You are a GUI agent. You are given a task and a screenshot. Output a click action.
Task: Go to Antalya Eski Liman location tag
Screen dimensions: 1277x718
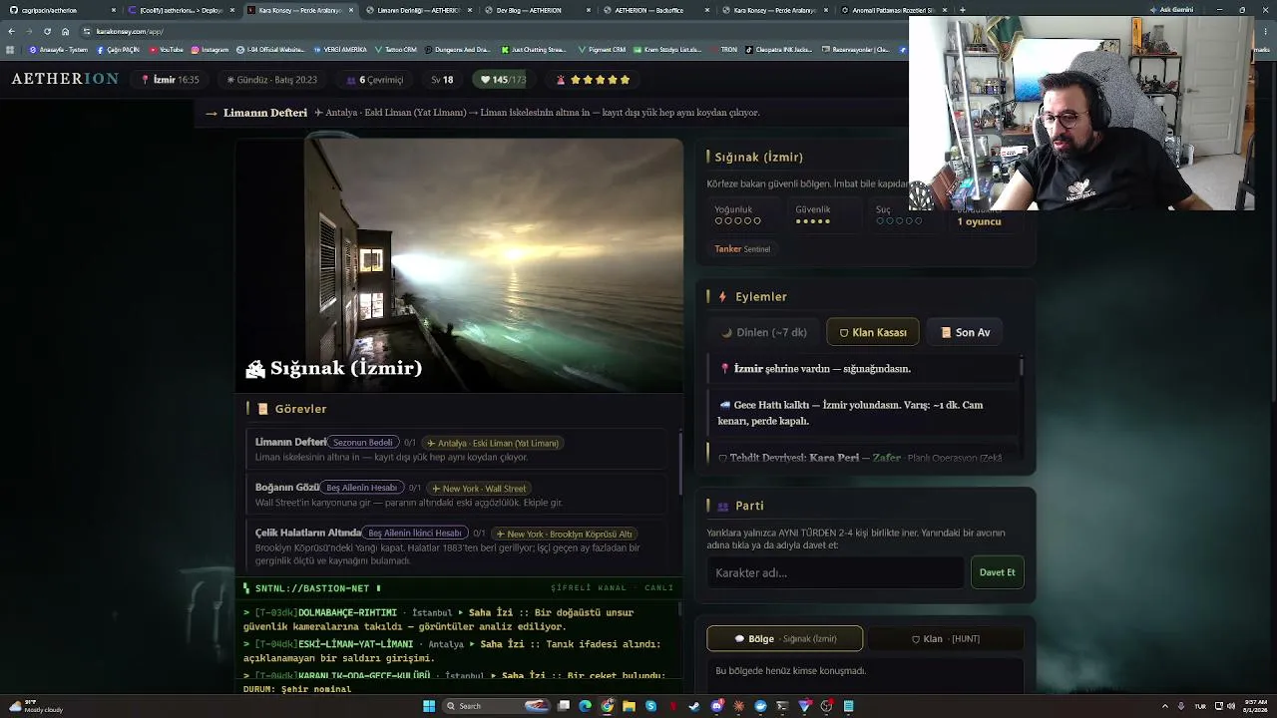click(493, 443)
